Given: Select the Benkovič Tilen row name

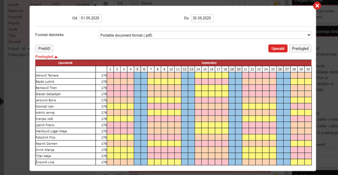Looking at the screenshot, I should coord(46,88).
